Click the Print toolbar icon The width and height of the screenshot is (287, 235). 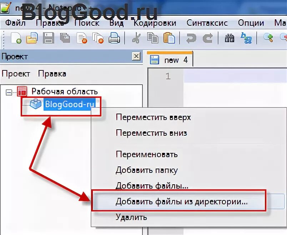(114, 38)
